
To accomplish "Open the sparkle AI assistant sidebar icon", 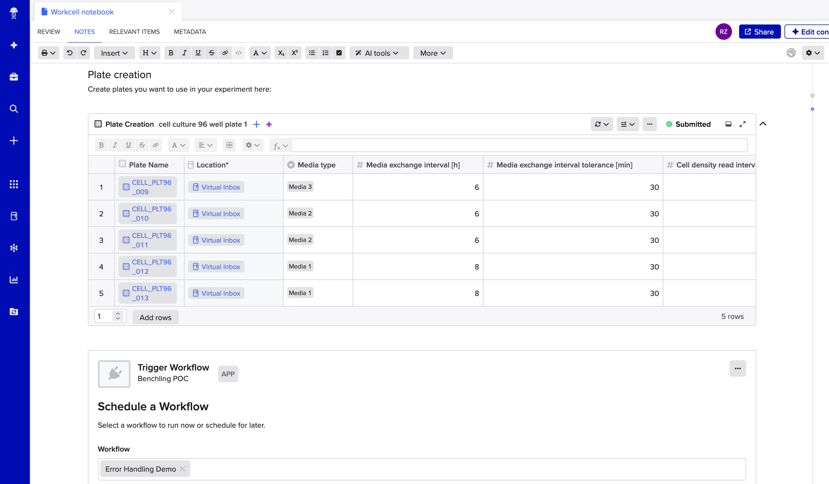I will [x=14, y=45].
